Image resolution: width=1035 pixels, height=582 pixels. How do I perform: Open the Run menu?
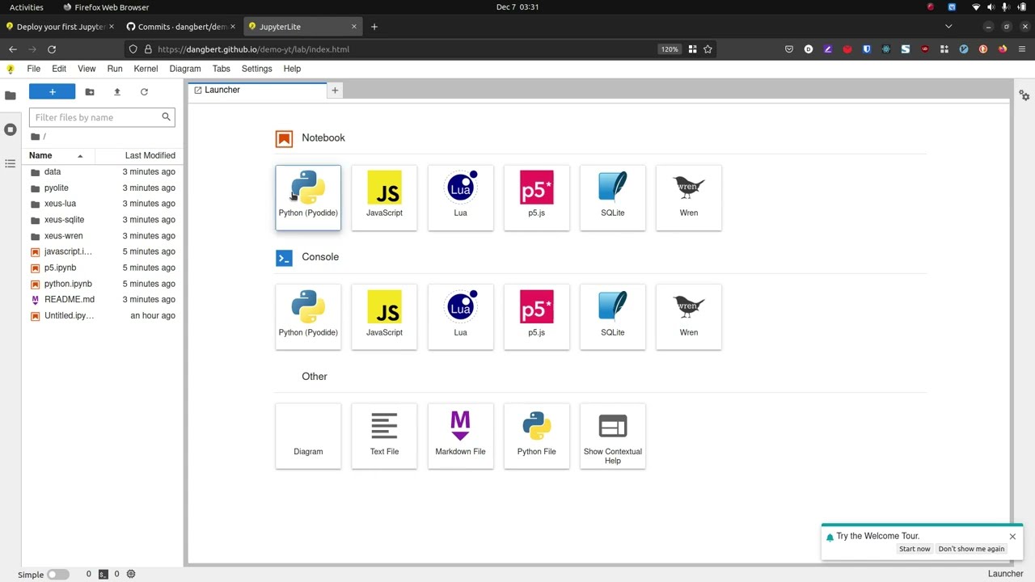tap(115, 69)
